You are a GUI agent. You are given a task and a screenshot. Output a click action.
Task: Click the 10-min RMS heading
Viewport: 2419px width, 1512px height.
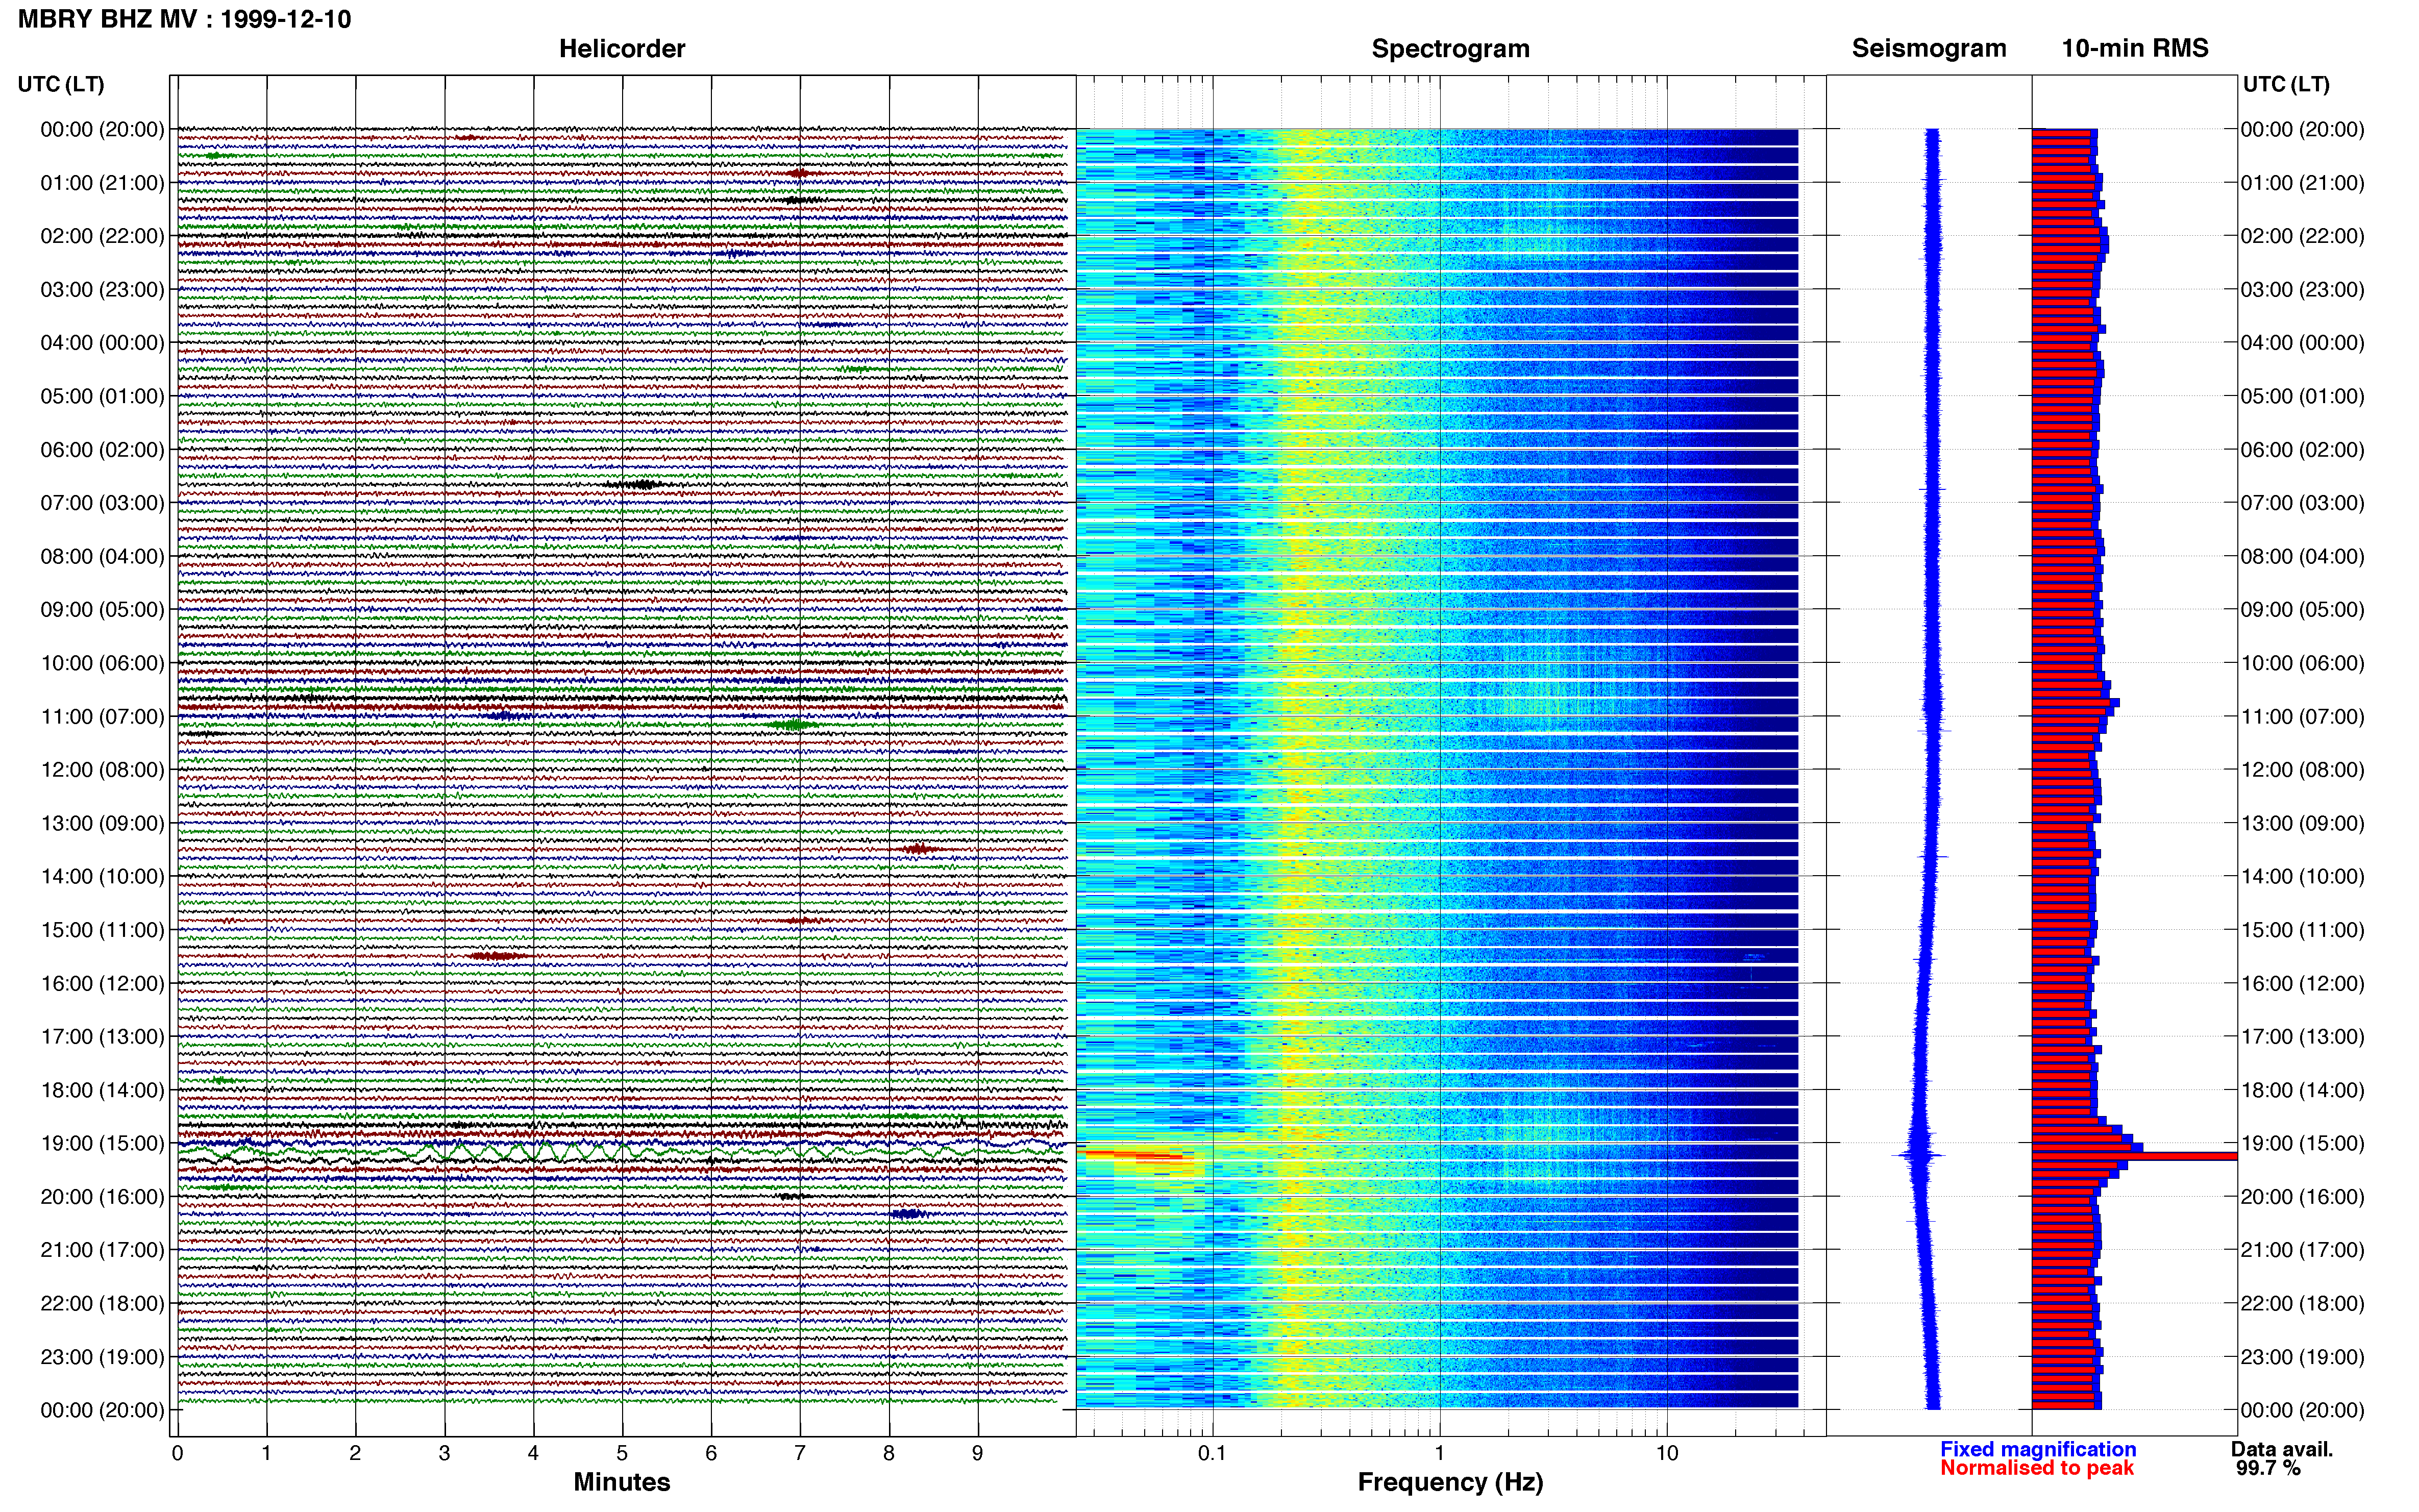(2135, 48)
